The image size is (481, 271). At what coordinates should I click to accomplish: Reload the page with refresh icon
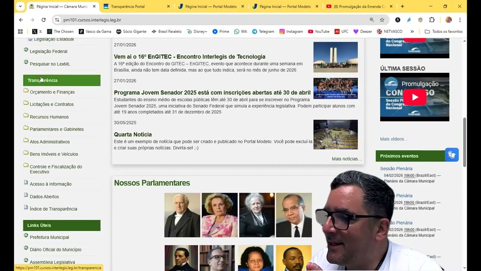coord(44,20)
